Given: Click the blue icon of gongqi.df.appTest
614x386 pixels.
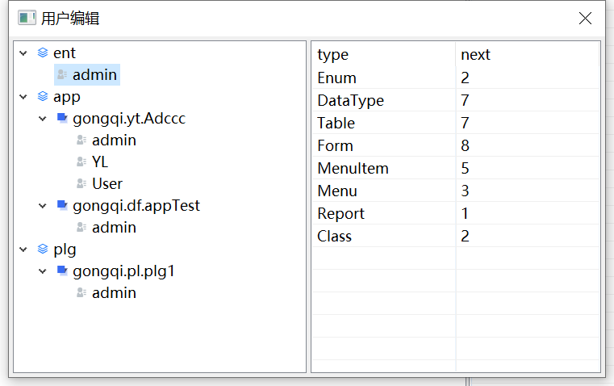Looking at the screenshot, I should point(62,206).
